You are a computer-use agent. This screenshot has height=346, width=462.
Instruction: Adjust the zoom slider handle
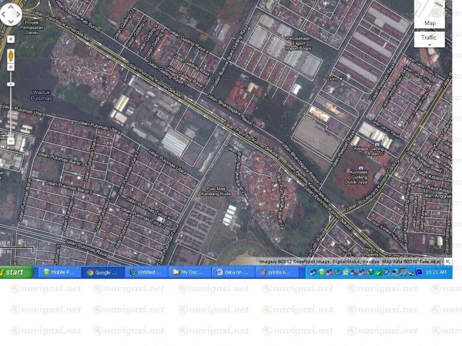pyautogui.click(x=11, y=84)
